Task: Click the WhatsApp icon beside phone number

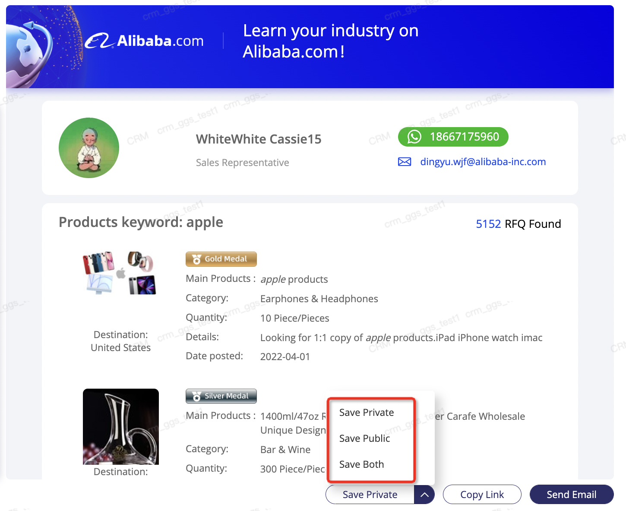Action: 414,137
